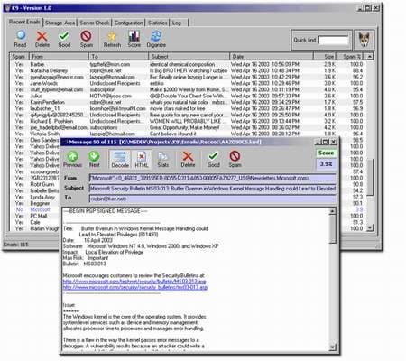Mark selected email Good in main toolbar
The width and height of the screenshot is (406, 361).
(x=64, y=39)
